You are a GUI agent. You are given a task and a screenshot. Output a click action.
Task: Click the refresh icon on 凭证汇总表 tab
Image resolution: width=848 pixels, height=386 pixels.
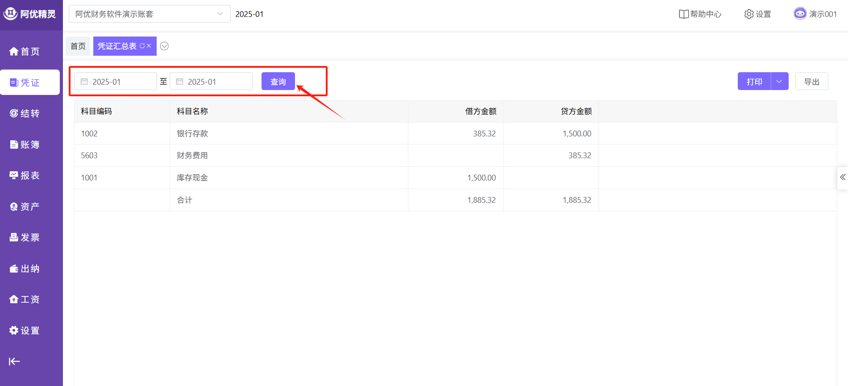coord(142,46)
